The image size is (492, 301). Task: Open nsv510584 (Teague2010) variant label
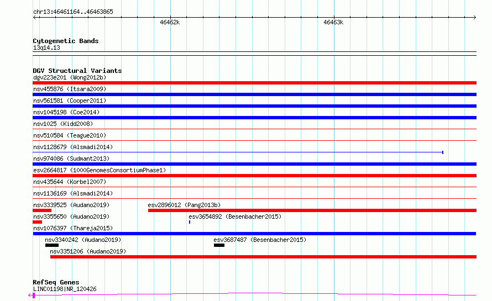coord(70,135)
